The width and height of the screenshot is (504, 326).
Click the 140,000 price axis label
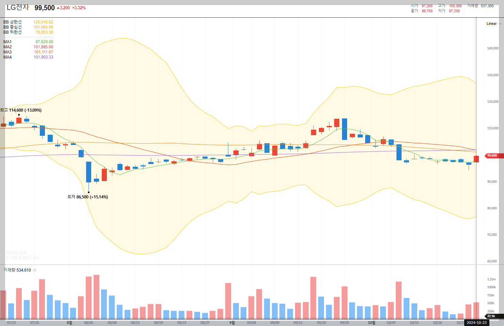493,48
